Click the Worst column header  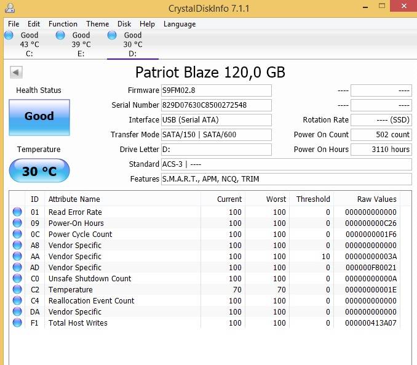click(267, 199)
